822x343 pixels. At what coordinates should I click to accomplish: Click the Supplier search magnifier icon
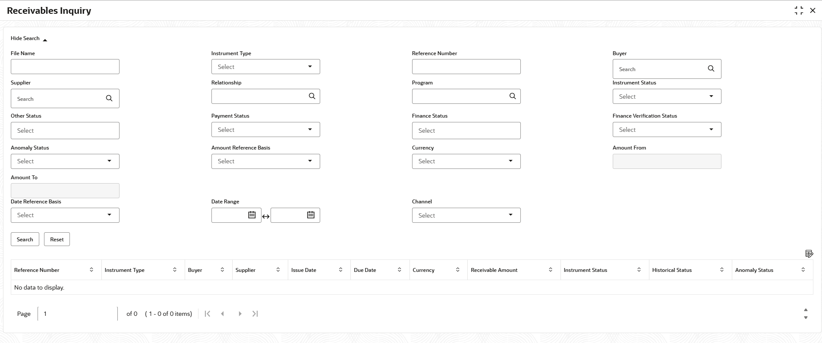(109, 98)
